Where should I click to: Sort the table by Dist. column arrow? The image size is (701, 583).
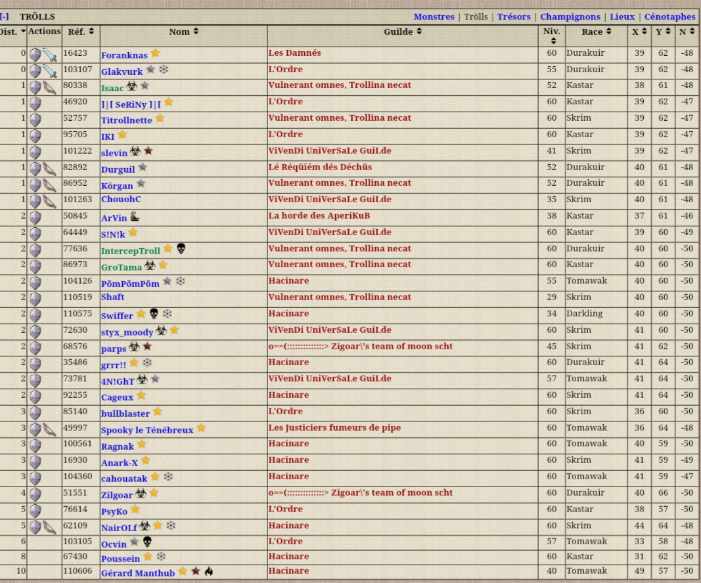(24, 32)
